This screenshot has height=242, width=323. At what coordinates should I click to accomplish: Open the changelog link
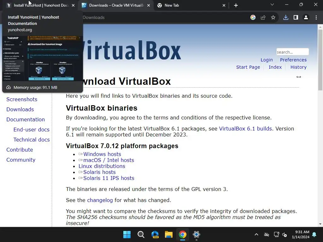100,200
